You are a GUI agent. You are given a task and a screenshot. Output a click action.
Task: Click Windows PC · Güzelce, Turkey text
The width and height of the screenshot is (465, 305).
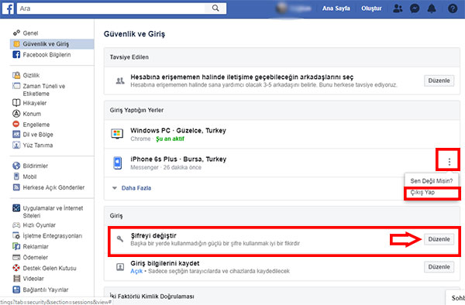point(178,130)
